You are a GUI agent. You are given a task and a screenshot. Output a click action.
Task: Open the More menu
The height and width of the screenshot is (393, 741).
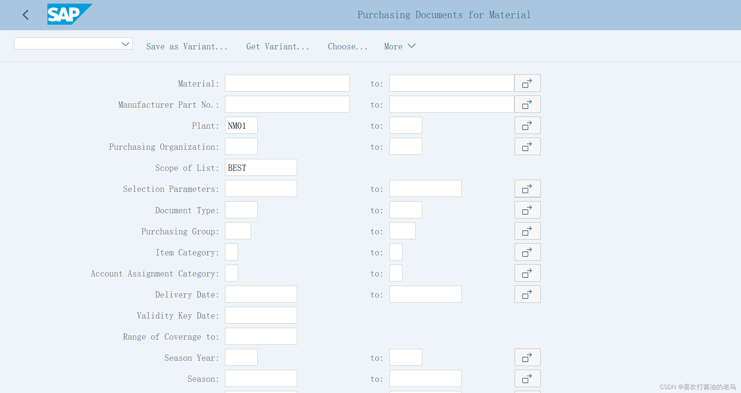tap(399, 46)
